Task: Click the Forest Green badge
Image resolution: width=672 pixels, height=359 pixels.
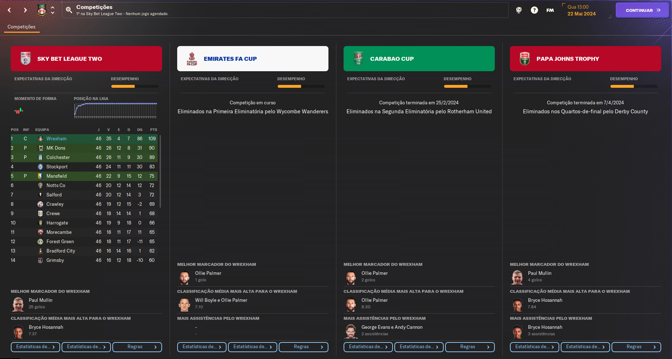Action: [40, 242]
